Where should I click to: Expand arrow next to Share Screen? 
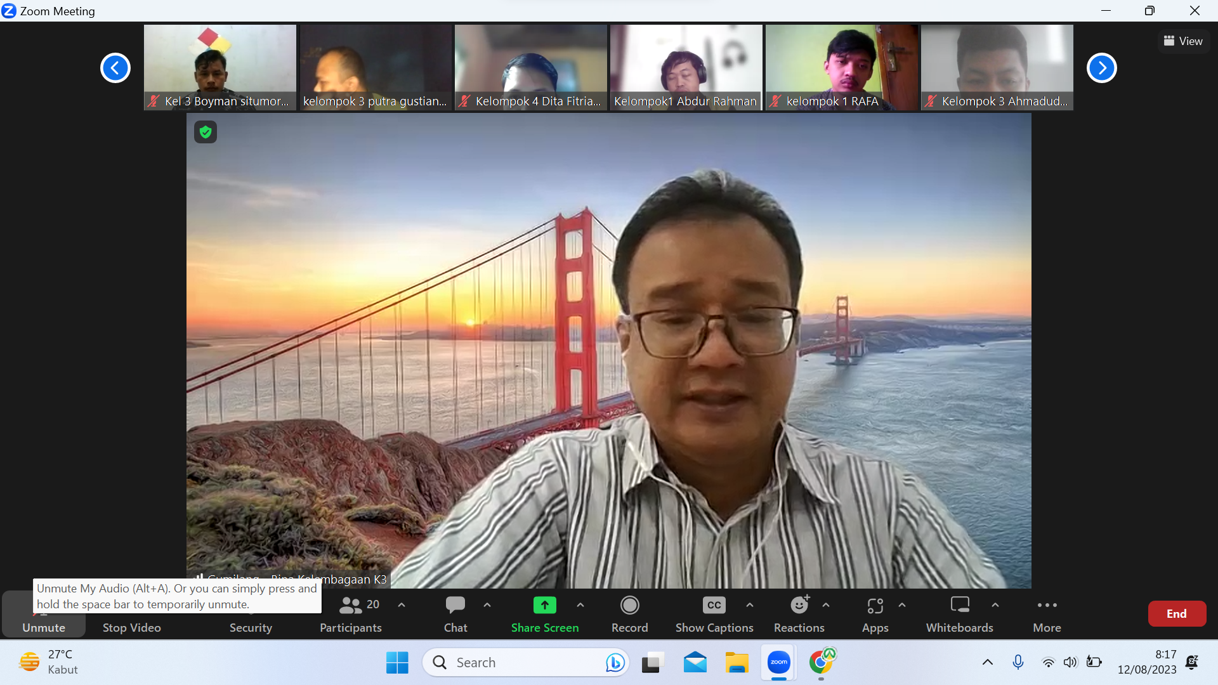(580, 605)
